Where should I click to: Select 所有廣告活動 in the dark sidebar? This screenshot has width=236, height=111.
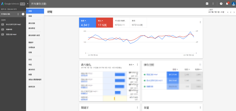click(6, 14)
